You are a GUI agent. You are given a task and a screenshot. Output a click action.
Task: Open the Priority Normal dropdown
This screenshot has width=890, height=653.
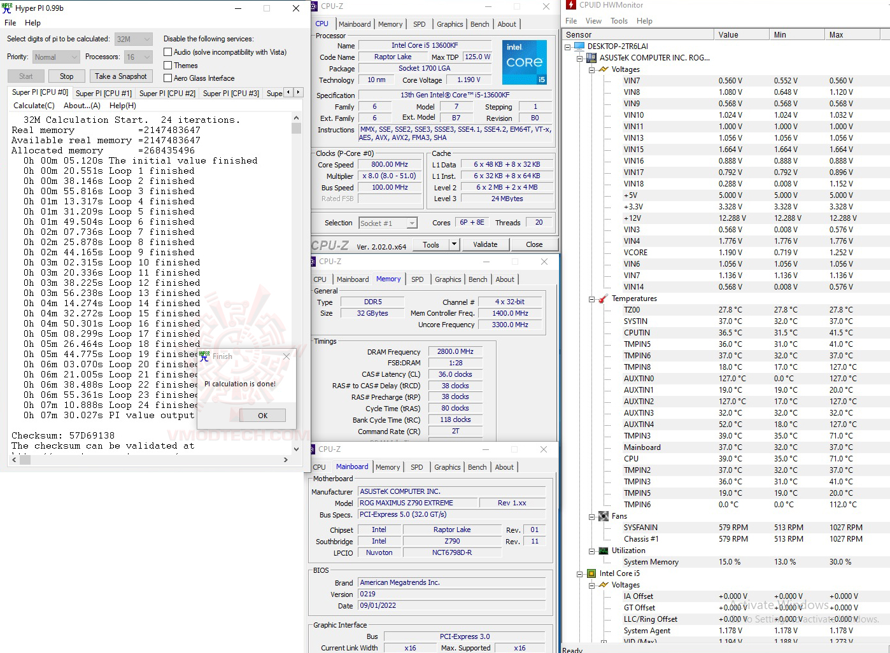[x=56, y=57]
